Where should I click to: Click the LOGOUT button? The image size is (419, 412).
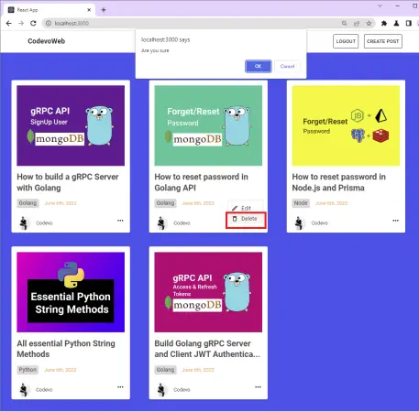(x=346, y=41)
